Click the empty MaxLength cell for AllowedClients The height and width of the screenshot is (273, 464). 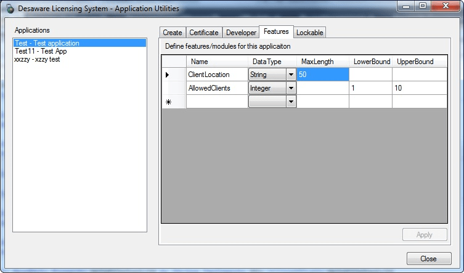(x=323, y=88)
